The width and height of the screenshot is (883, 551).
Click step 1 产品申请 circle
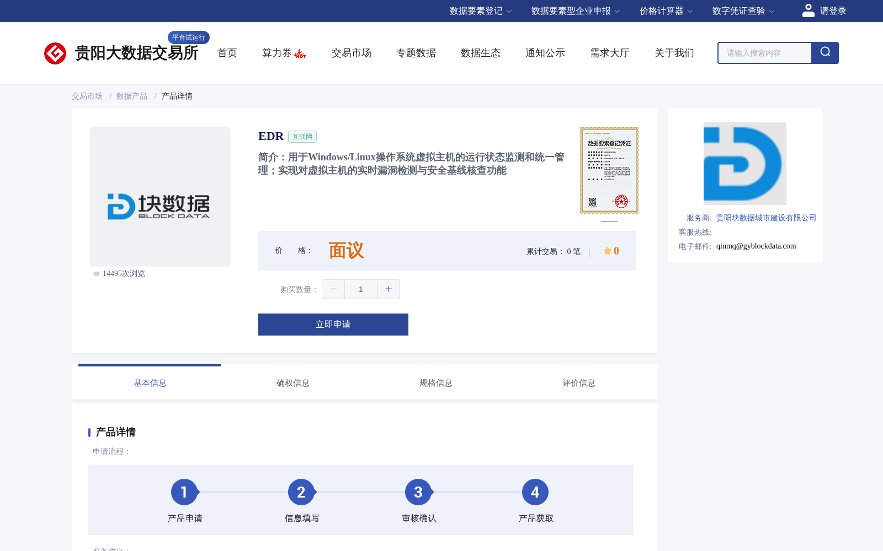point(184,492)
